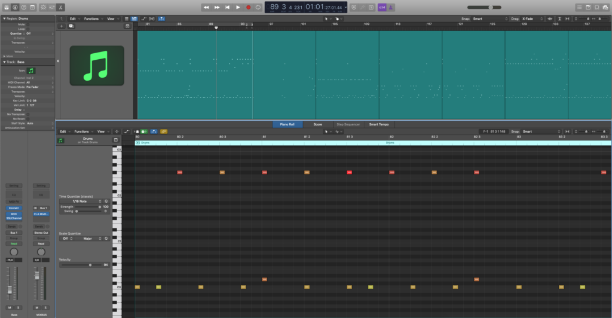Start playback with the Play button
The image size is (612, 318).
tap(238, 7)
